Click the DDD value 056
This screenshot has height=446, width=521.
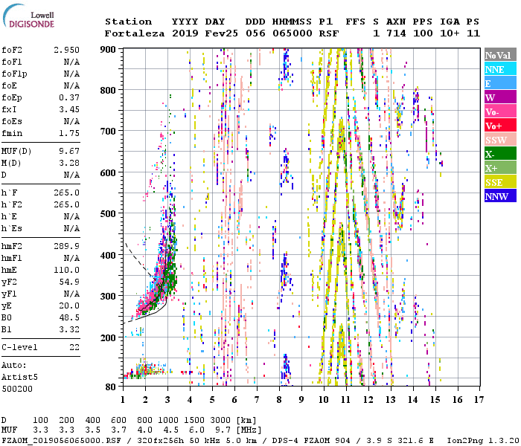point(255,33)
